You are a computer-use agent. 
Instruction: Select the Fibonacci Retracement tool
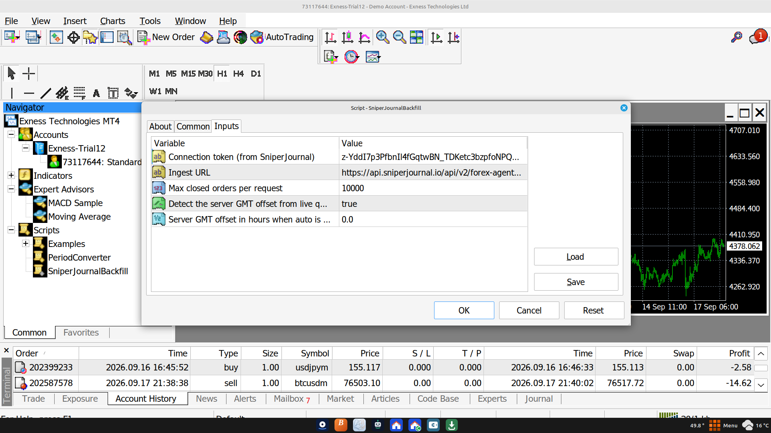tap(80, 93)
